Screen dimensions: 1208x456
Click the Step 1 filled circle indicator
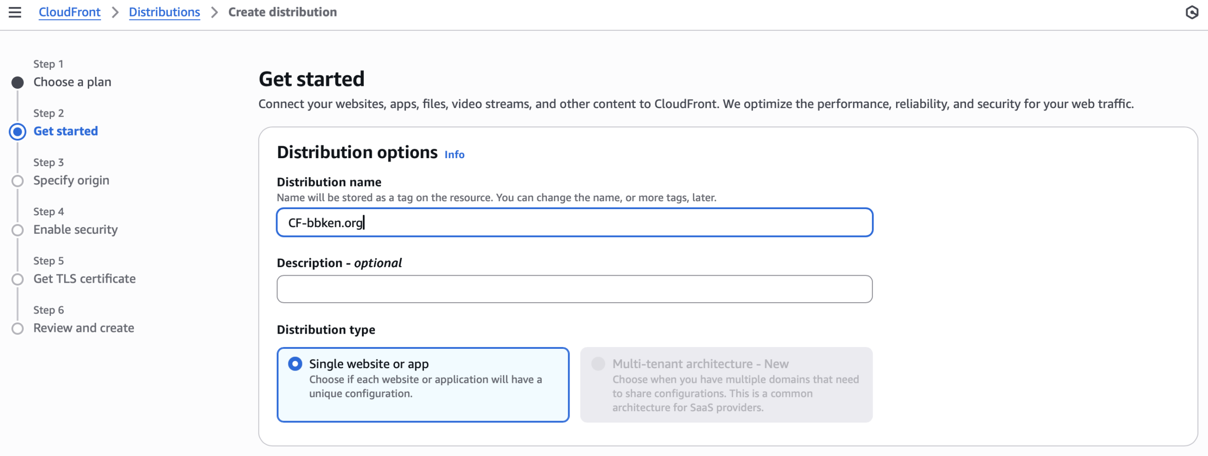tap(18, 83)
